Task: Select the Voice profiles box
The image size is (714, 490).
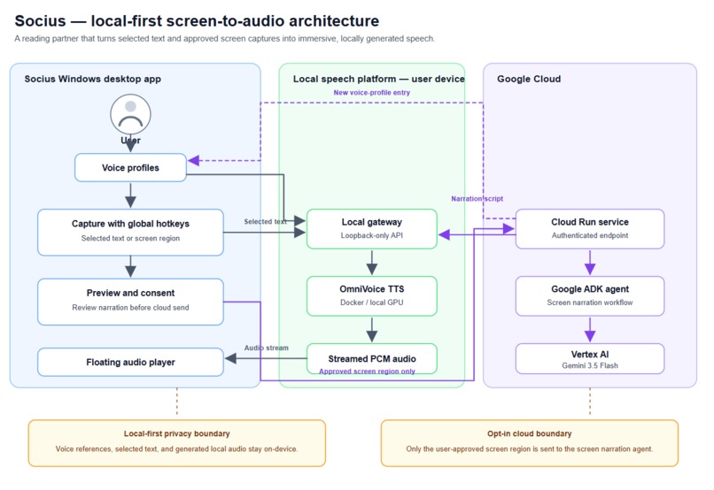Action: tap(131, 168)
